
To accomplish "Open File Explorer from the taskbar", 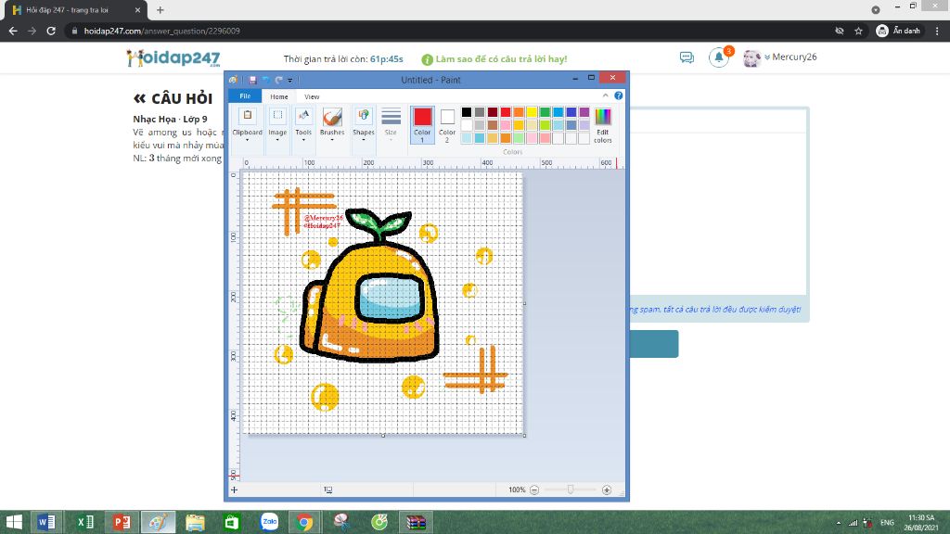I will (x=195, y=522).
